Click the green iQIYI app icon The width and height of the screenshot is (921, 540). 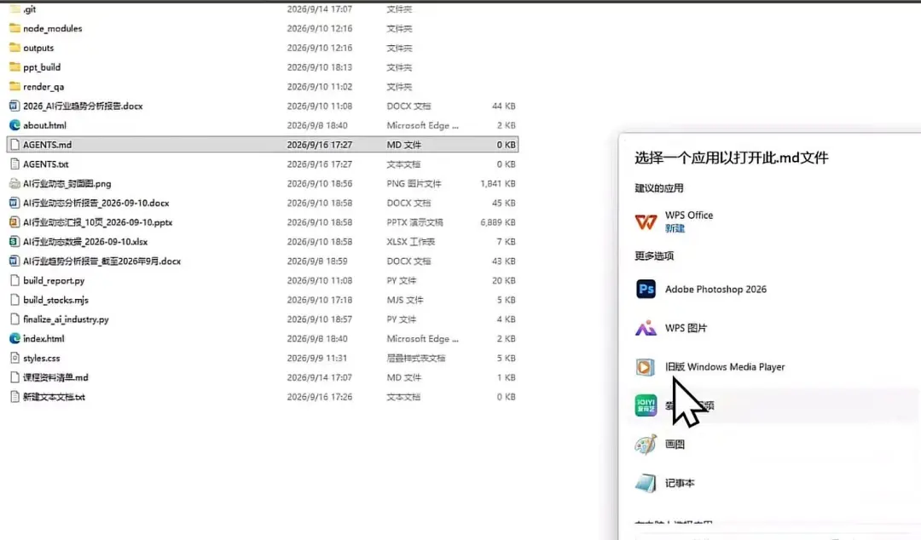[x=646, y=405]
